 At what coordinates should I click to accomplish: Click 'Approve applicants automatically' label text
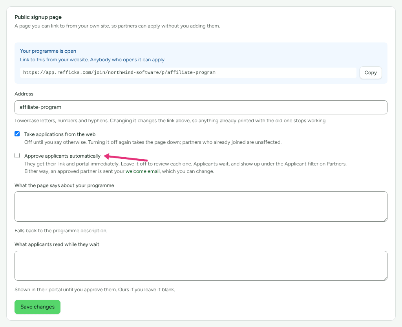pos(62,156)
